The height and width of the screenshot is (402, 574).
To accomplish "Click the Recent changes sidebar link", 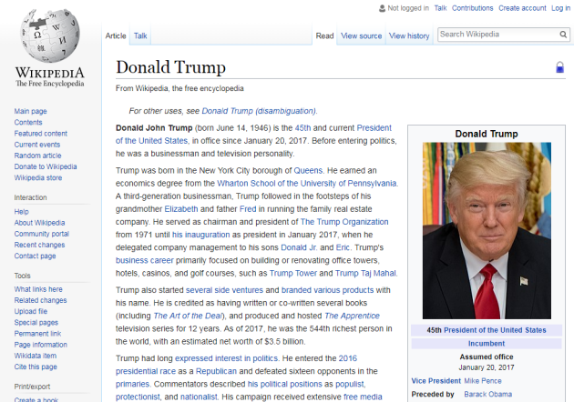I will [x=39, y=245].
